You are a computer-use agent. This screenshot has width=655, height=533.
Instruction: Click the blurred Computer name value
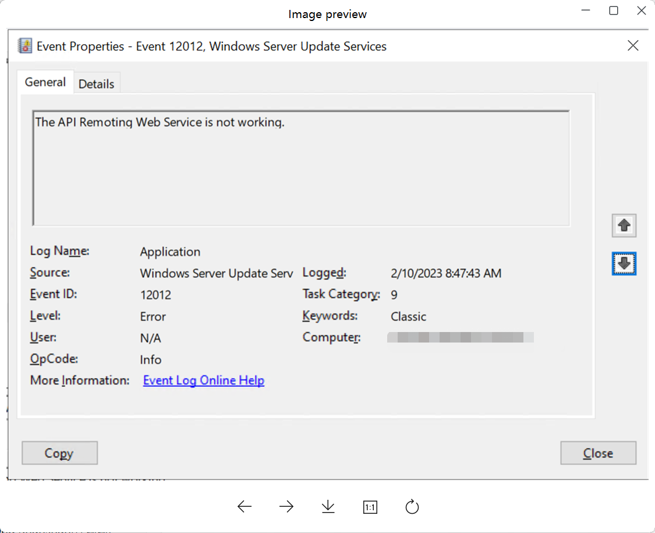461,337
